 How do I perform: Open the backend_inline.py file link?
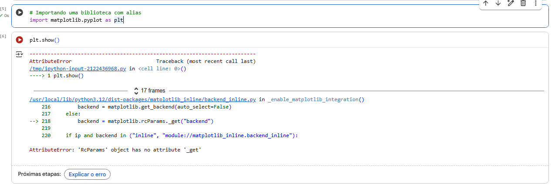pos(142,99)
